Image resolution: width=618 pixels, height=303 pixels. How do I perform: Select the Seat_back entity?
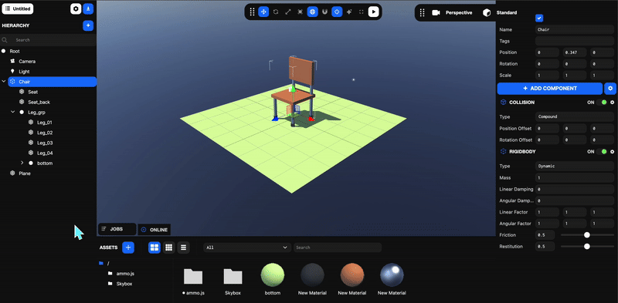pos(39,102)
